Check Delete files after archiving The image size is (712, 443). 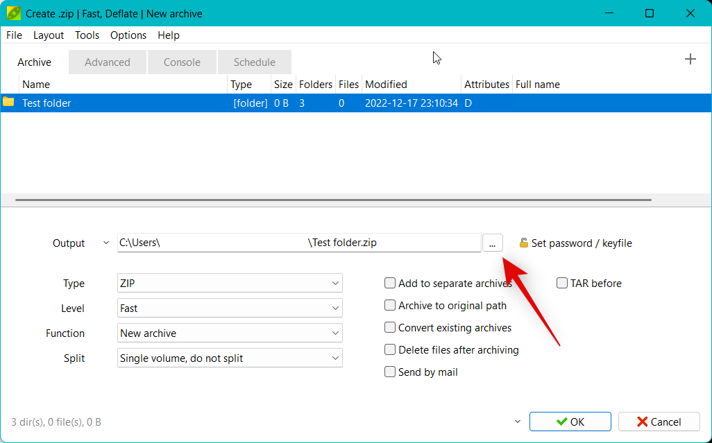tap(390, 350)
